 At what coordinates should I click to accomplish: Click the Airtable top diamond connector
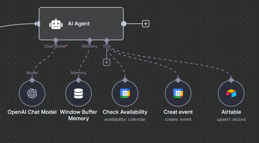[x=231, y=80]
